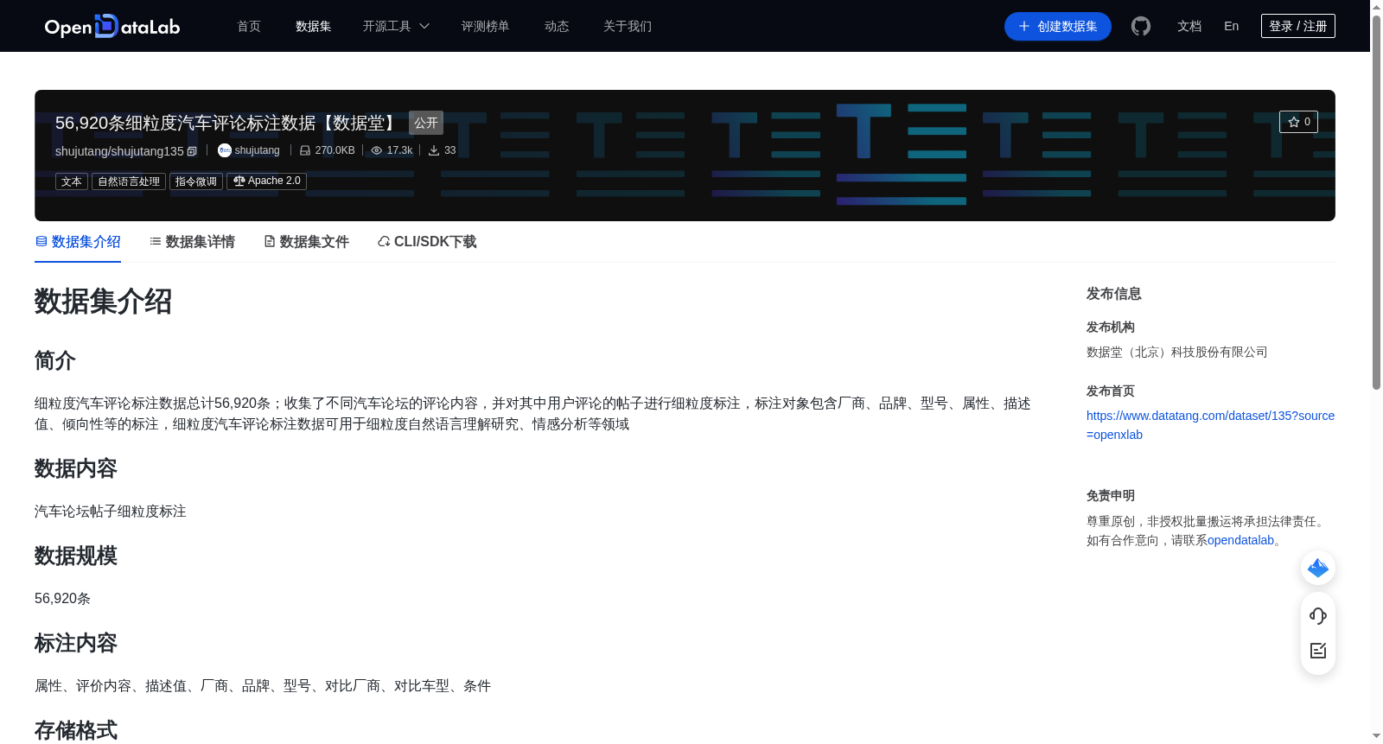This screenshot has width=1383, height=744.
Task: Click the 自然语言处理 tag
Action: coord(129,181)
